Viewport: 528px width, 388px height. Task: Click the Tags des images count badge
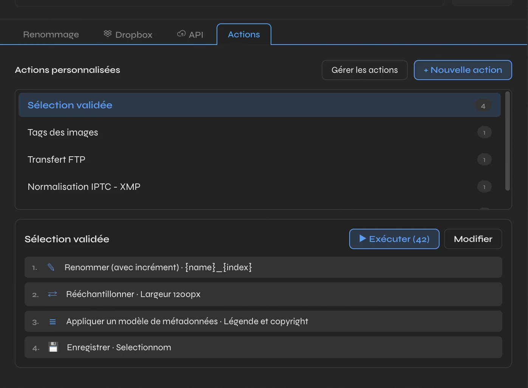pyautogui.click(x=484, y=132)
